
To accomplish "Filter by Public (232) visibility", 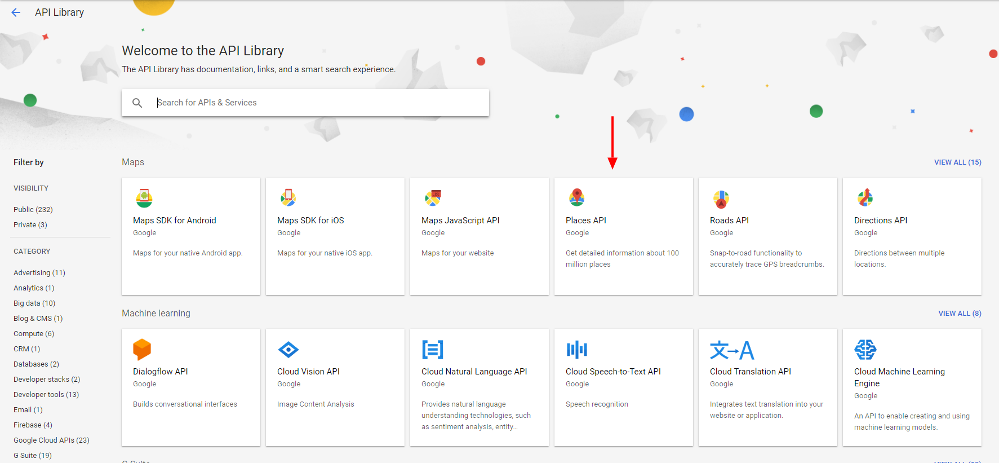I will click(x=33, y=210).
